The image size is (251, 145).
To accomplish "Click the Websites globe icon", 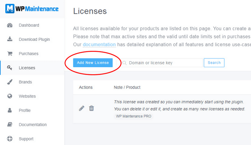I will pos(10,96).
